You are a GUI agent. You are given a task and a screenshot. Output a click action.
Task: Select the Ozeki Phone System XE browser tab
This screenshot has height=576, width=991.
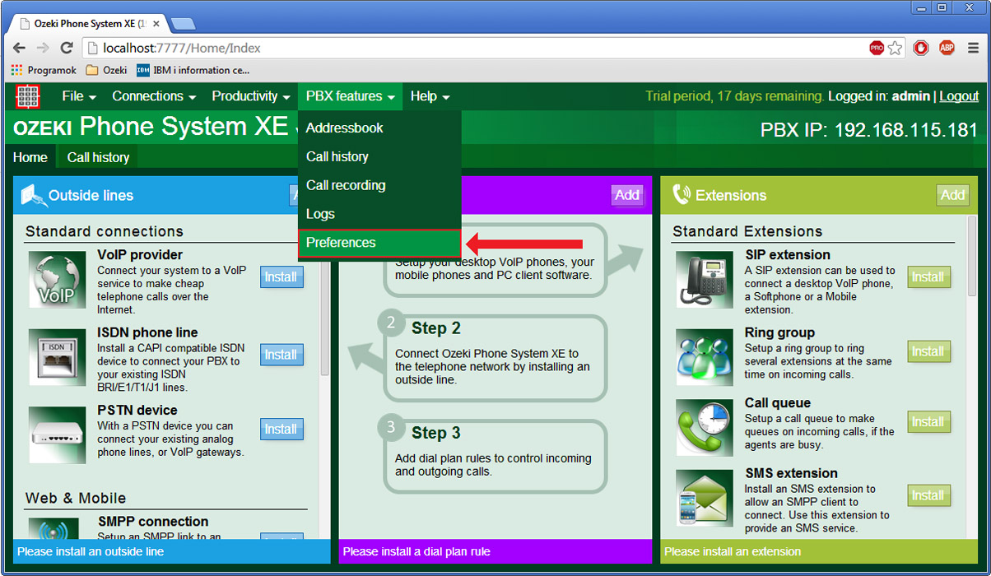pyautogui.click(x=87, y=24)
